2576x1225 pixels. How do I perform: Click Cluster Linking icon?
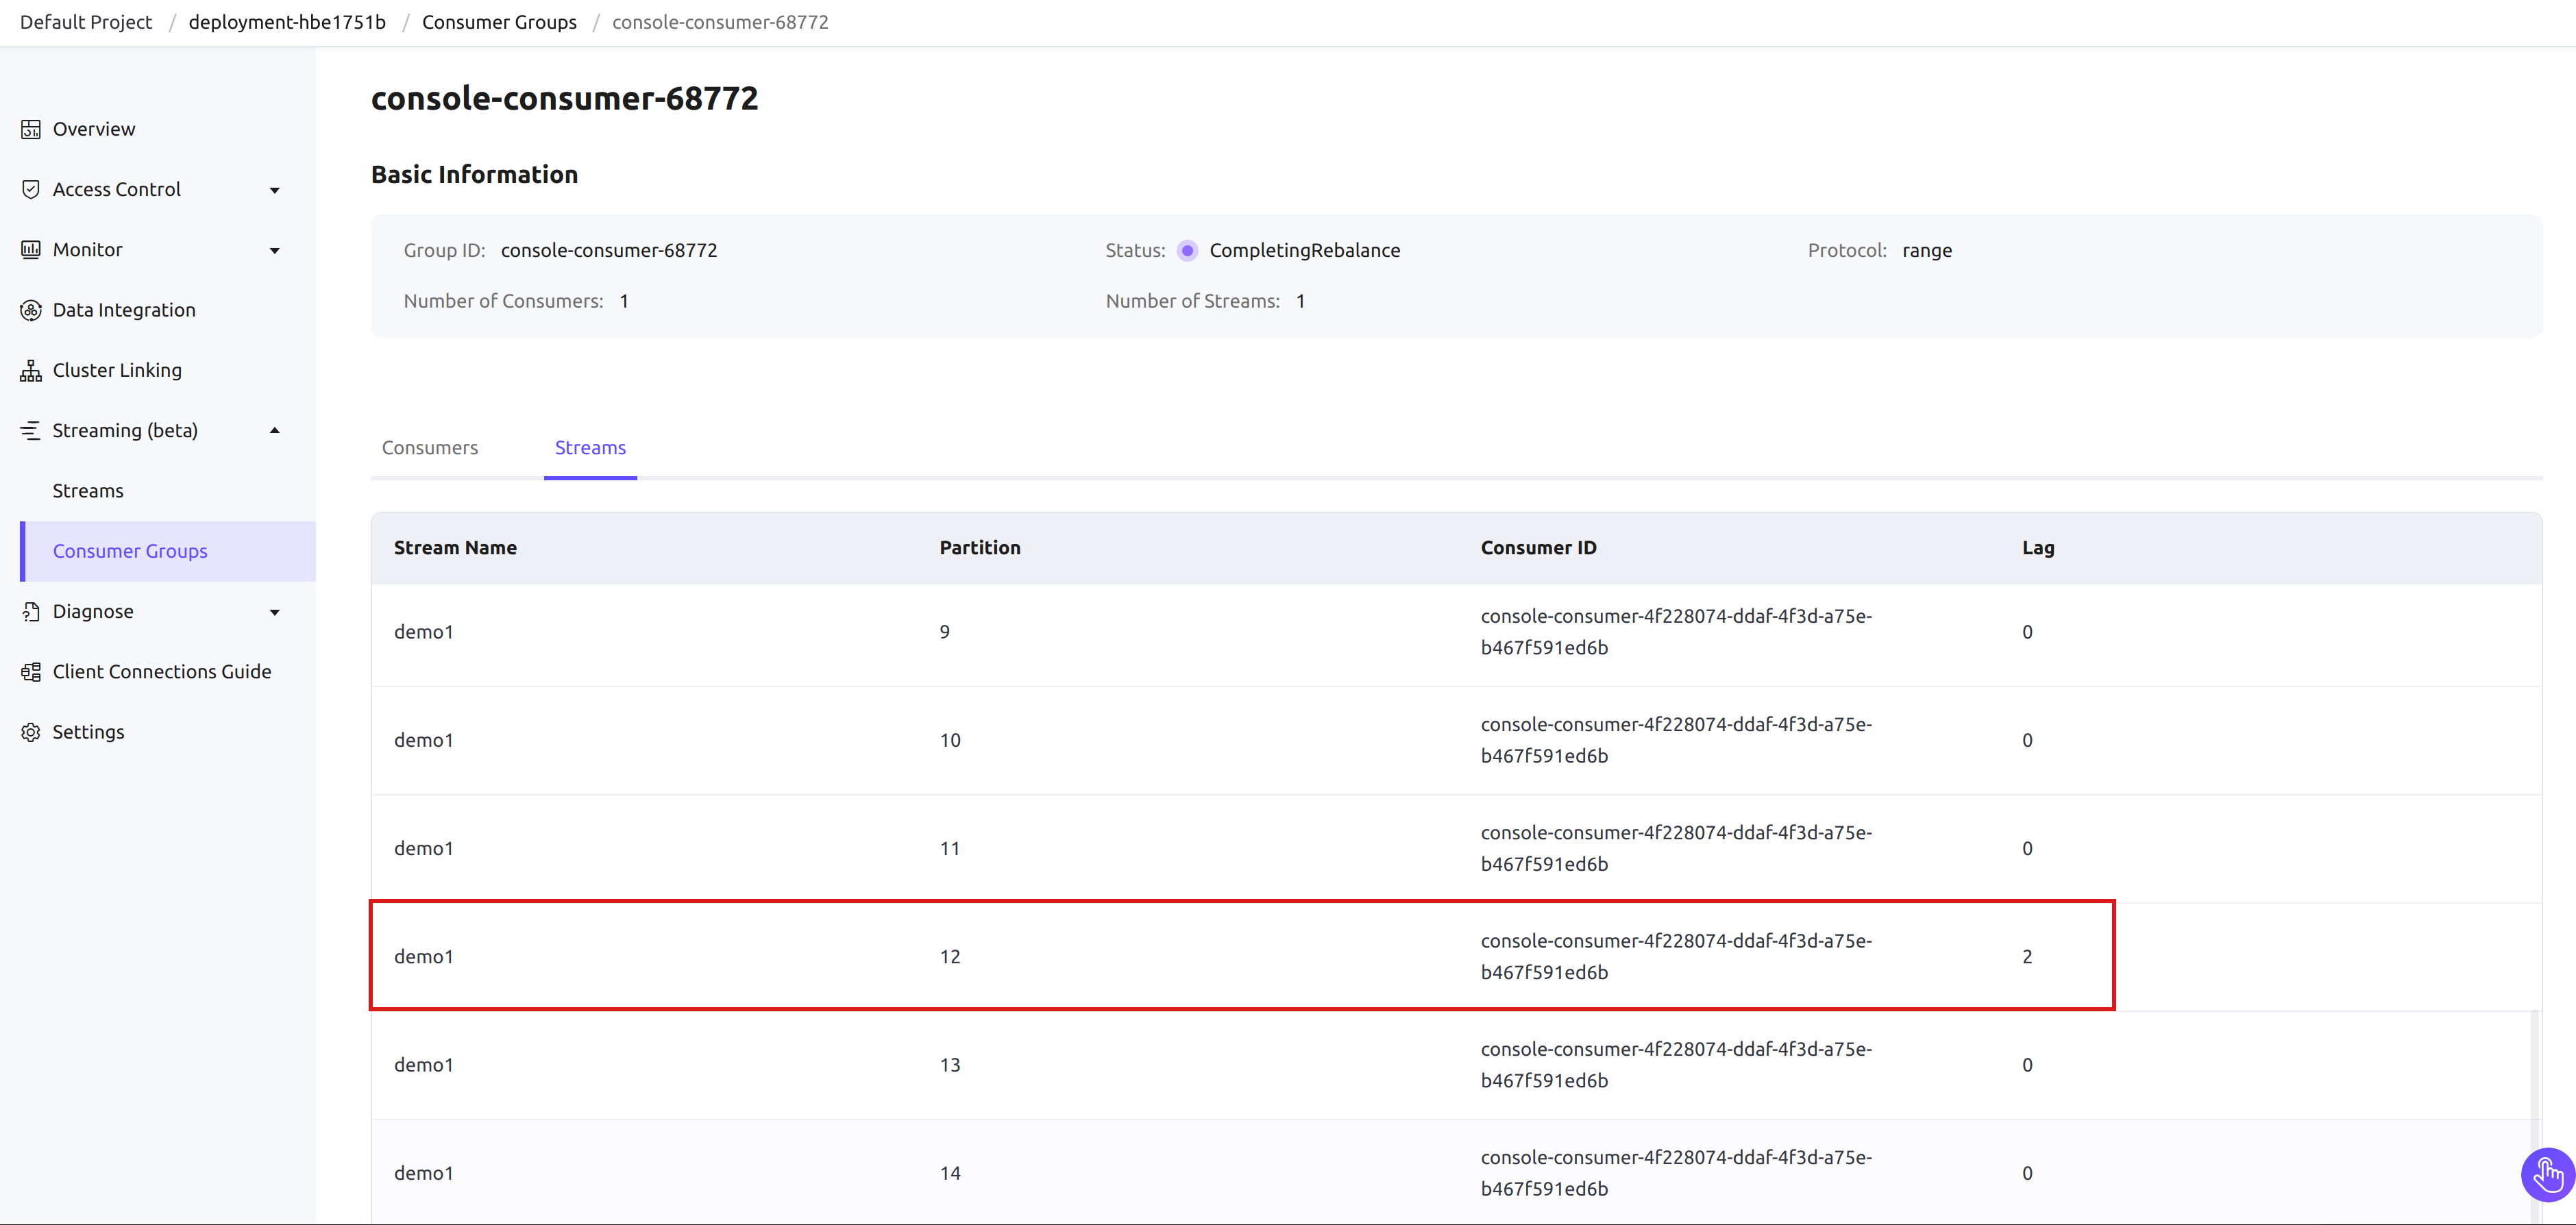click(x=28, y=369)
